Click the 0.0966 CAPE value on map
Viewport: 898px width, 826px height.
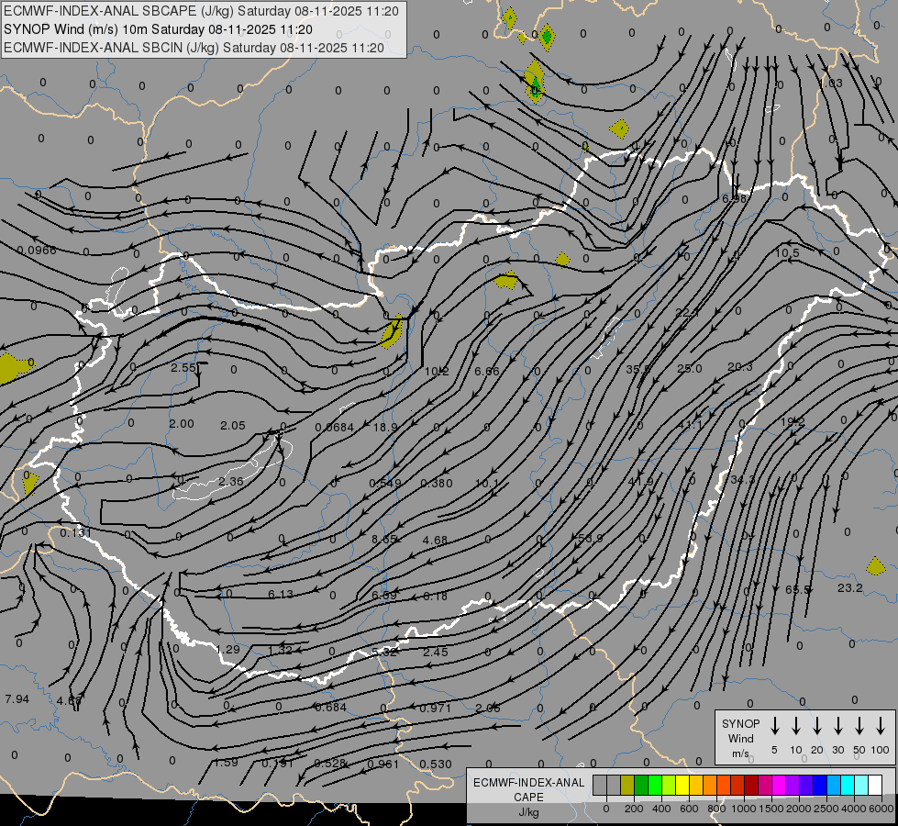(x=37, y=251)
